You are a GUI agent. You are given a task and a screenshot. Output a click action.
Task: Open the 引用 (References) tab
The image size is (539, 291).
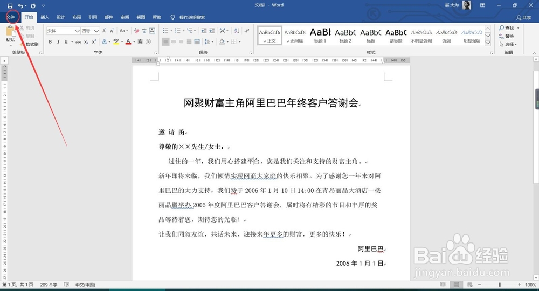(93, 17)
